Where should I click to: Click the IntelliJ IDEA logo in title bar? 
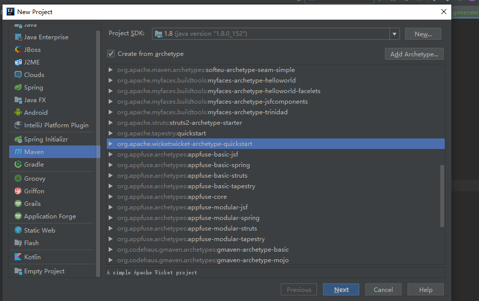click(x=11, y=12)
